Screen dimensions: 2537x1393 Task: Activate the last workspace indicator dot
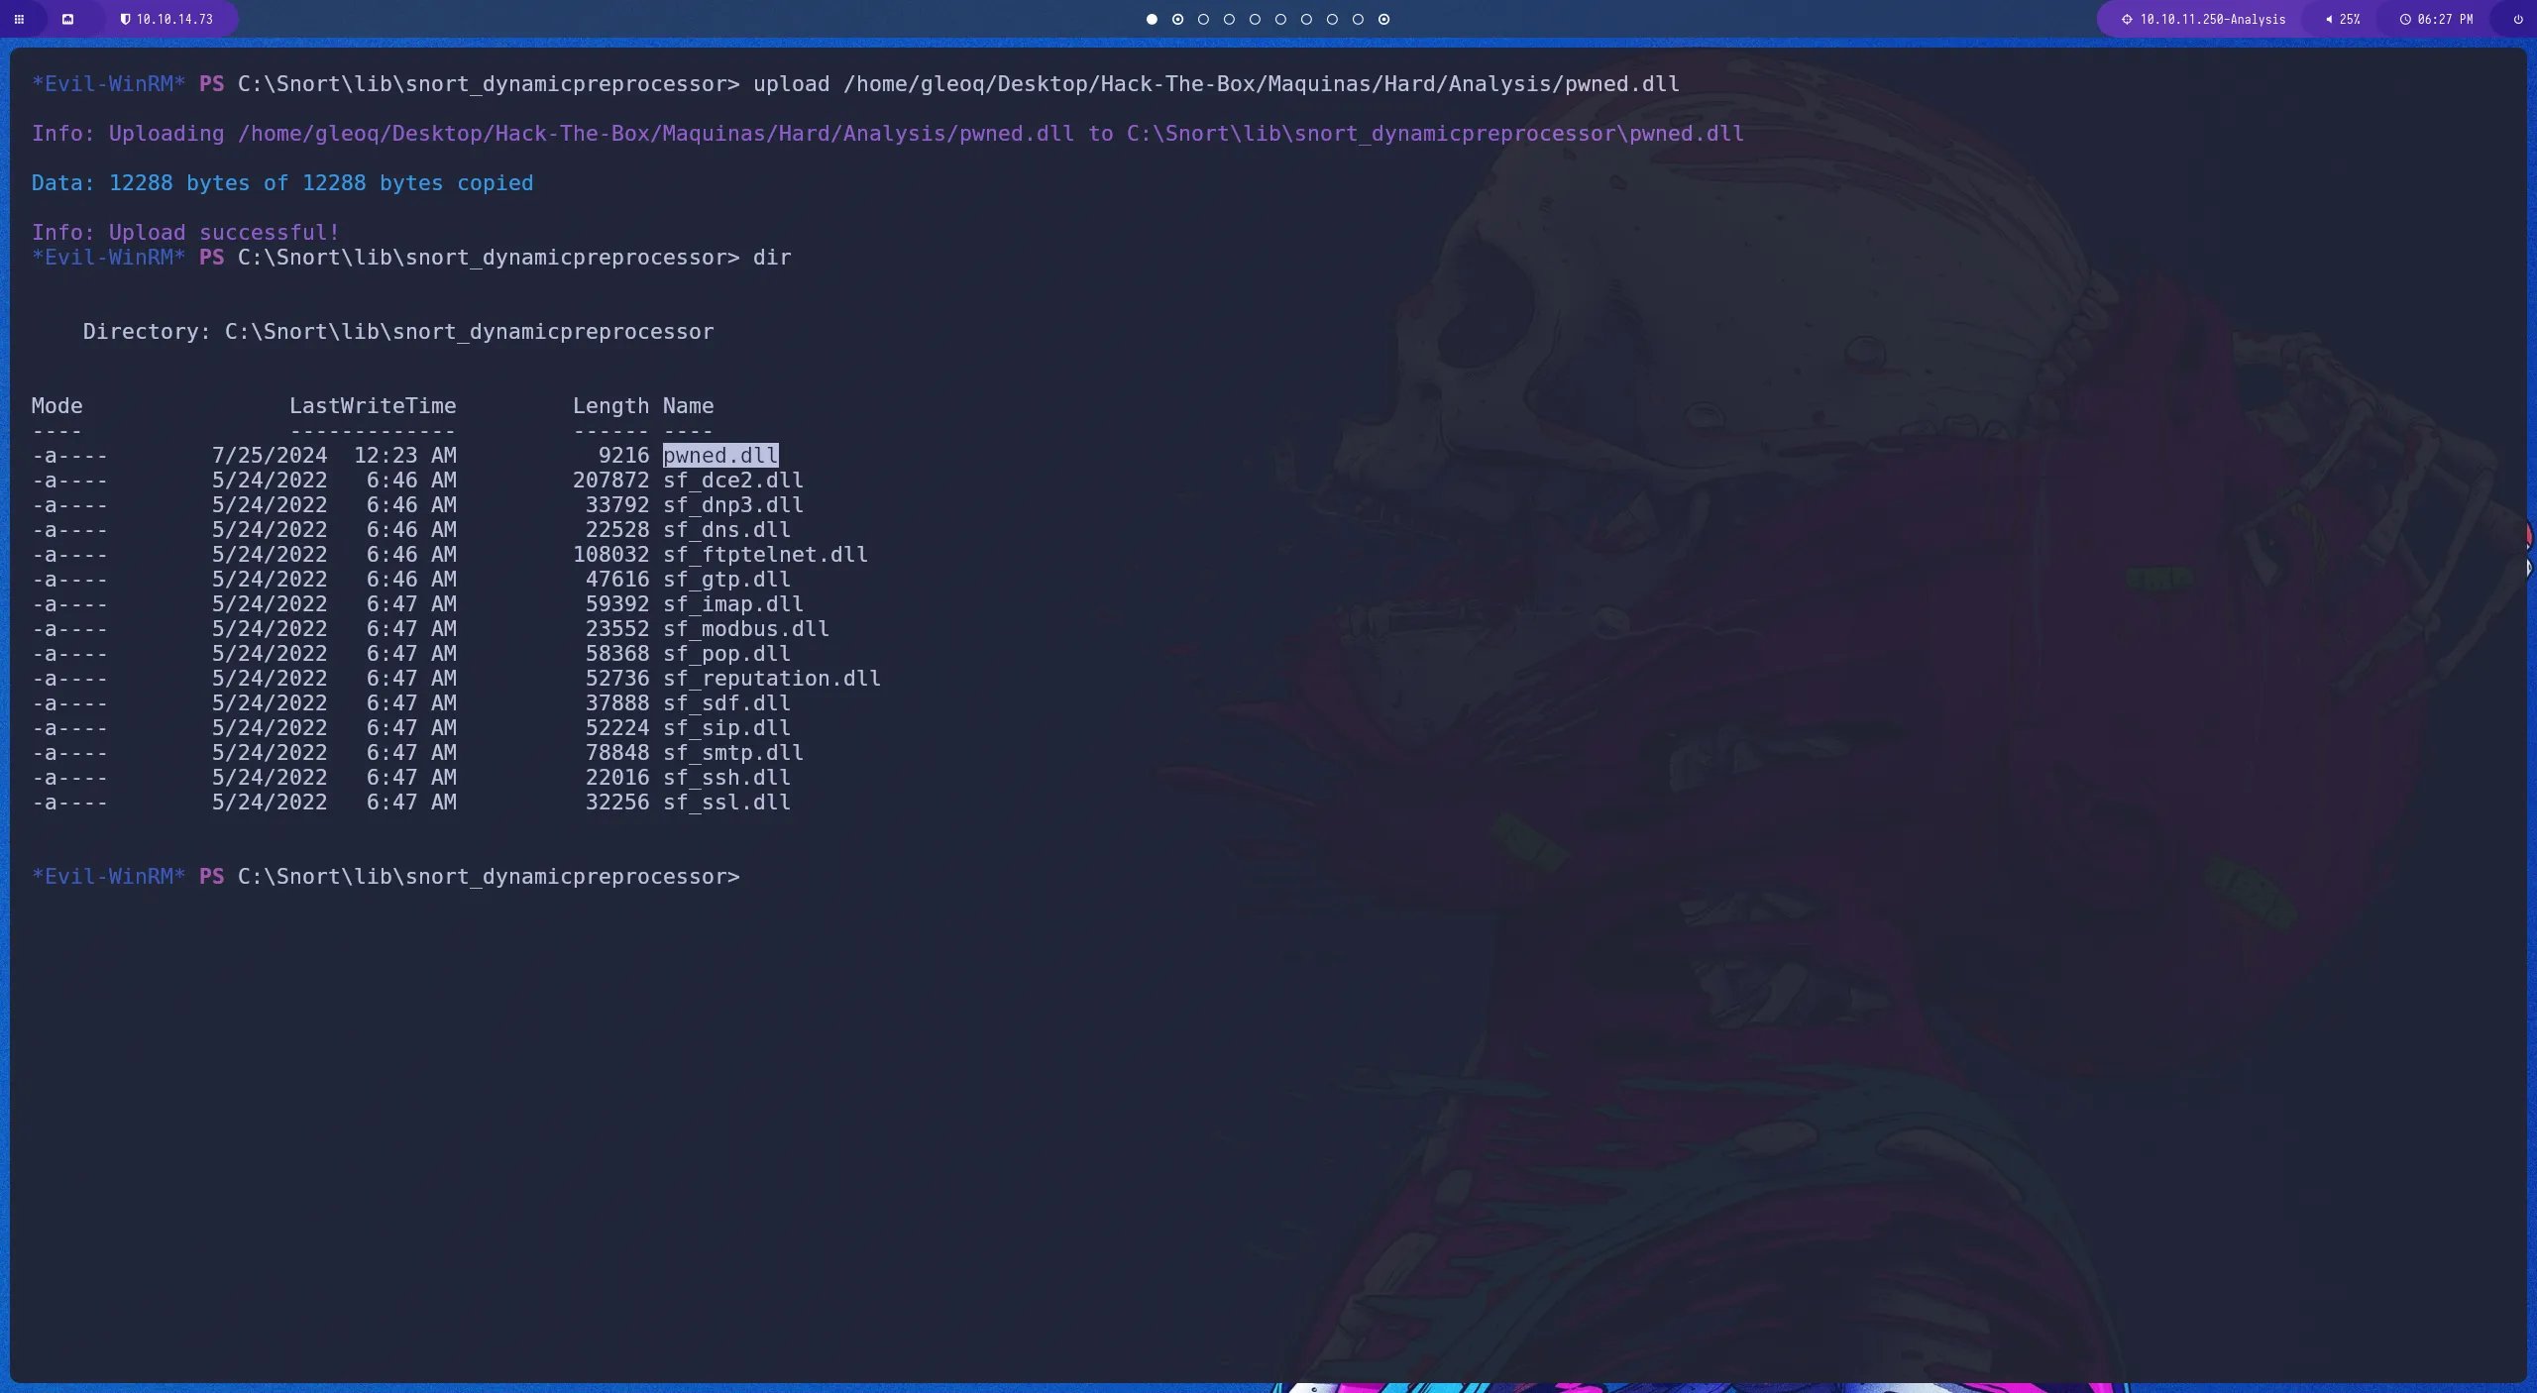1383,19
